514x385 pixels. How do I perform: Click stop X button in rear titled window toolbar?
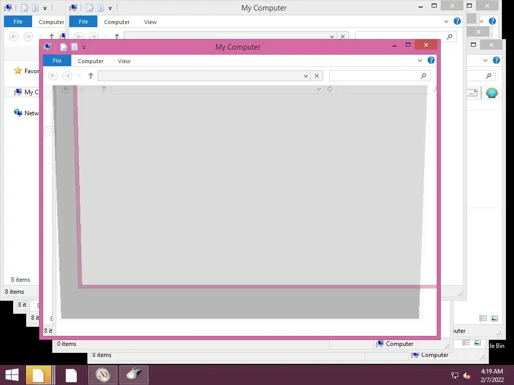click(x=343, y=36)
